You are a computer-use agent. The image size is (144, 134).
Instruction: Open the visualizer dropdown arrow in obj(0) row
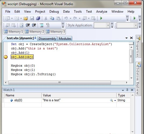pyautogui.click(x=115, y=100)
